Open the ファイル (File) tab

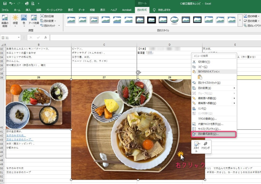pos(5,10)
